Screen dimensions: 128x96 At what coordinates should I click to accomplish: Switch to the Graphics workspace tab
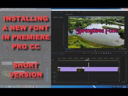click(72, 12)
